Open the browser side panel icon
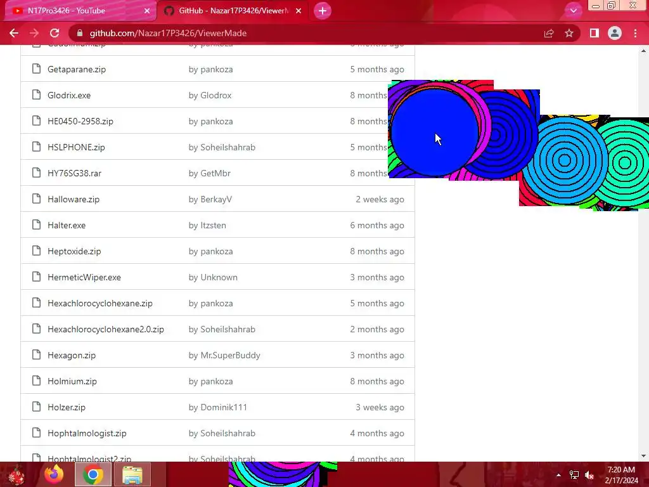The image size is (649, 487). pos(594,33)
